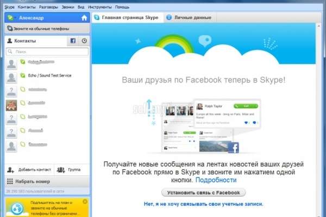
Task: Select the Echo / Sound Test Service contact
Action: tap(47, 76)
